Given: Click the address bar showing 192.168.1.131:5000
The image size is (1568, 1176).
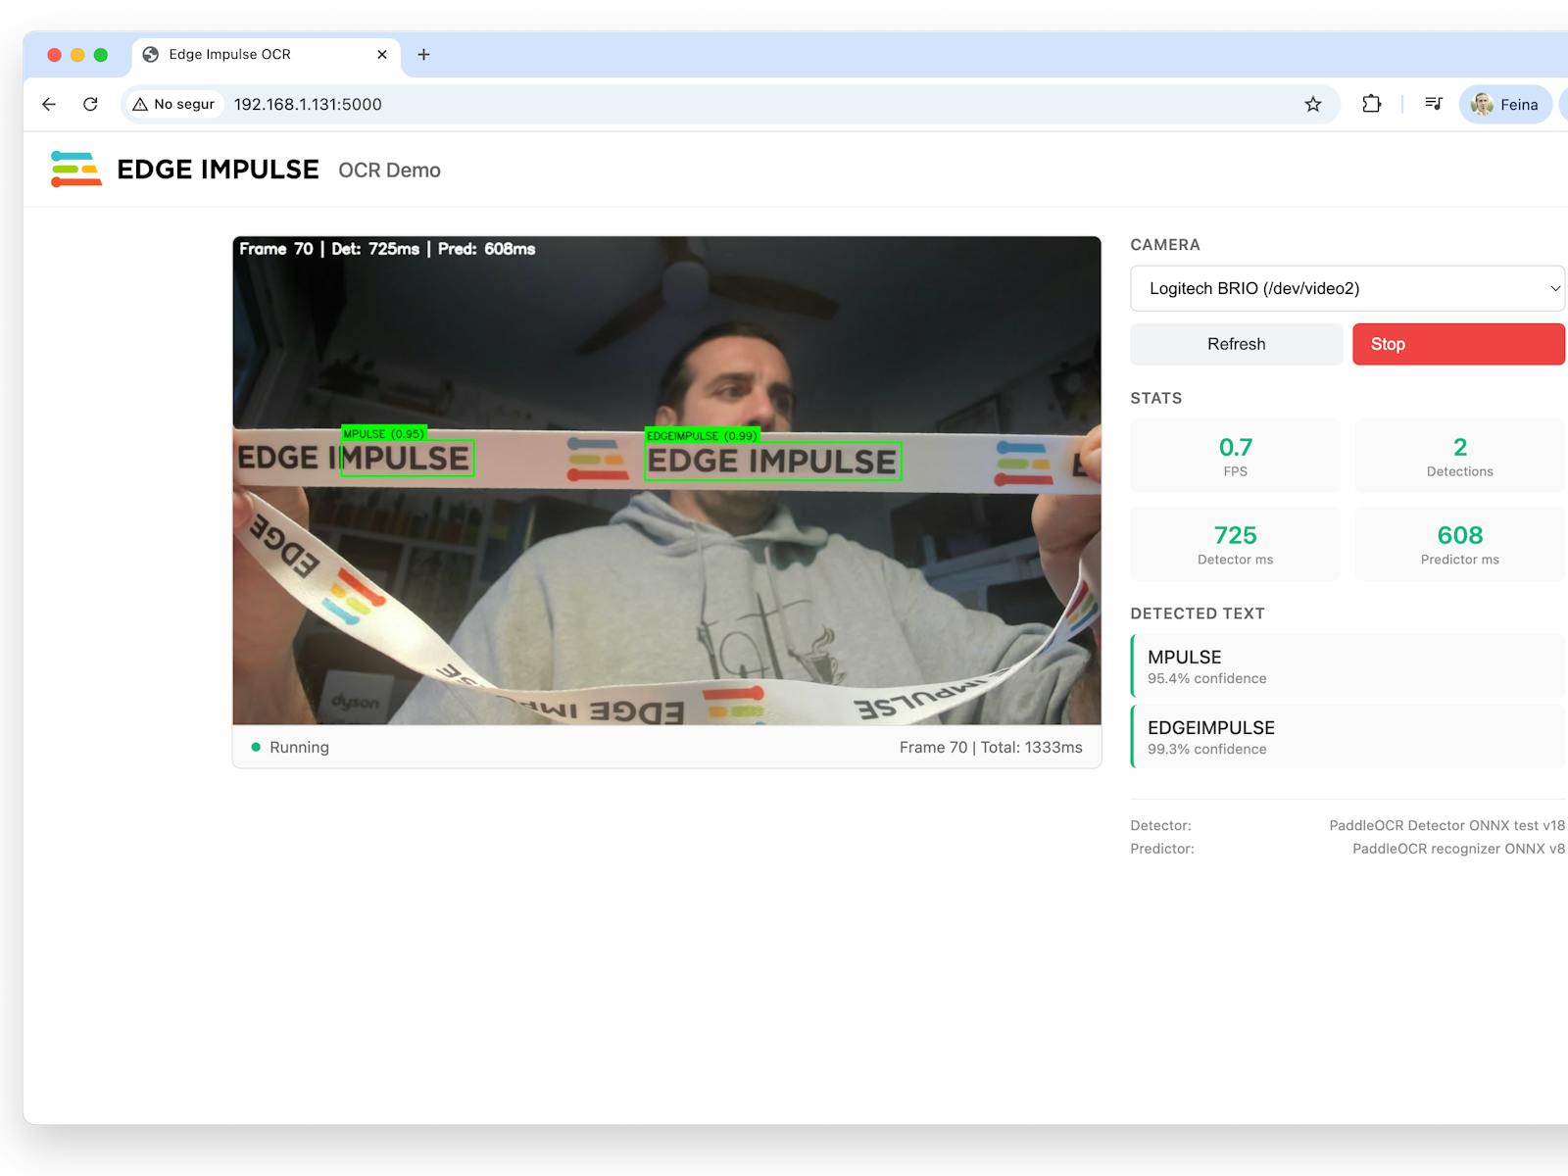Looking at the screenshot, I should 308,104.
